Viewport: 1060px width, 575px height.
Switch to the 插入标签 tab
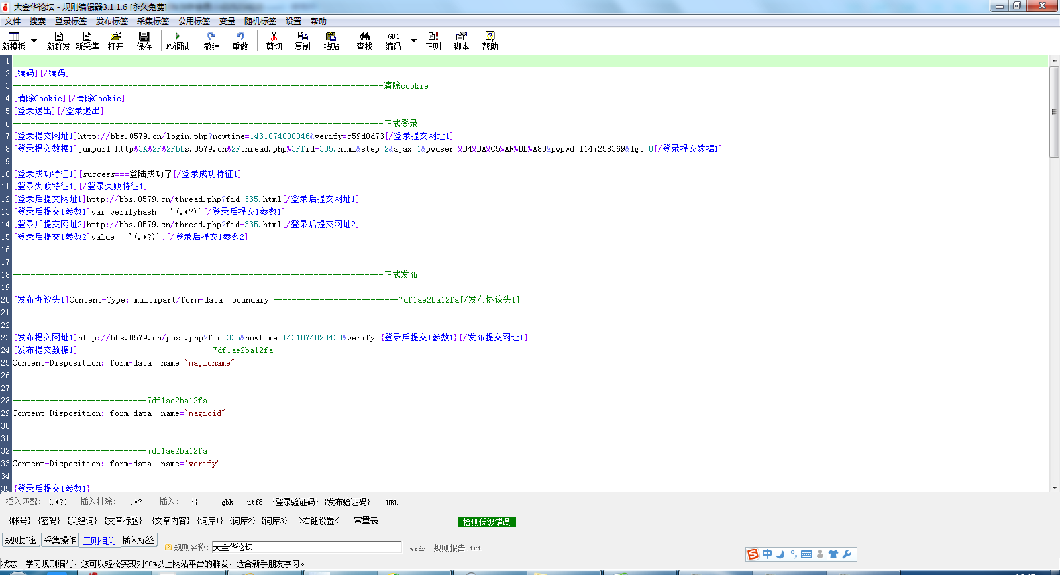click(x=138, y=540)
